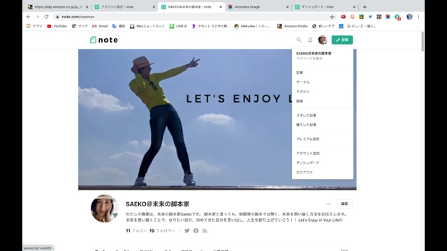Go back with the browser back arrow
Viewport: 447px width, 251px height.
29,17
